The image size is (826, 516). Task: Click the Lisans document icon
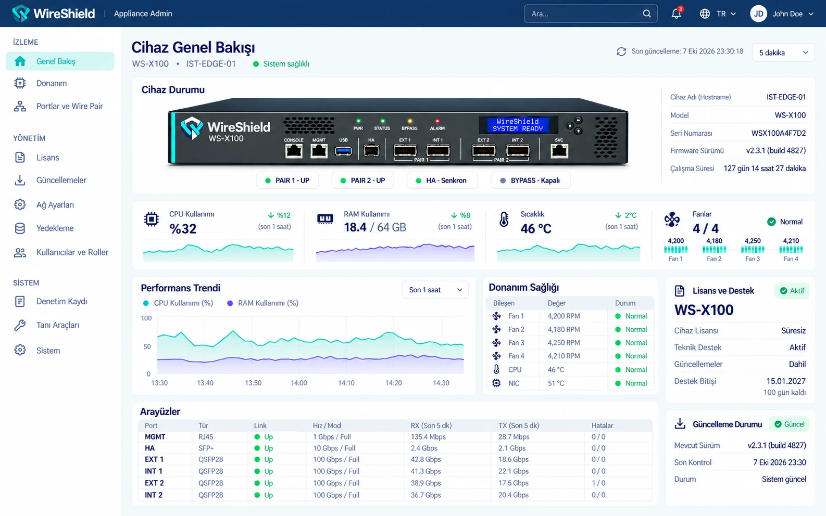coord(20,158)
